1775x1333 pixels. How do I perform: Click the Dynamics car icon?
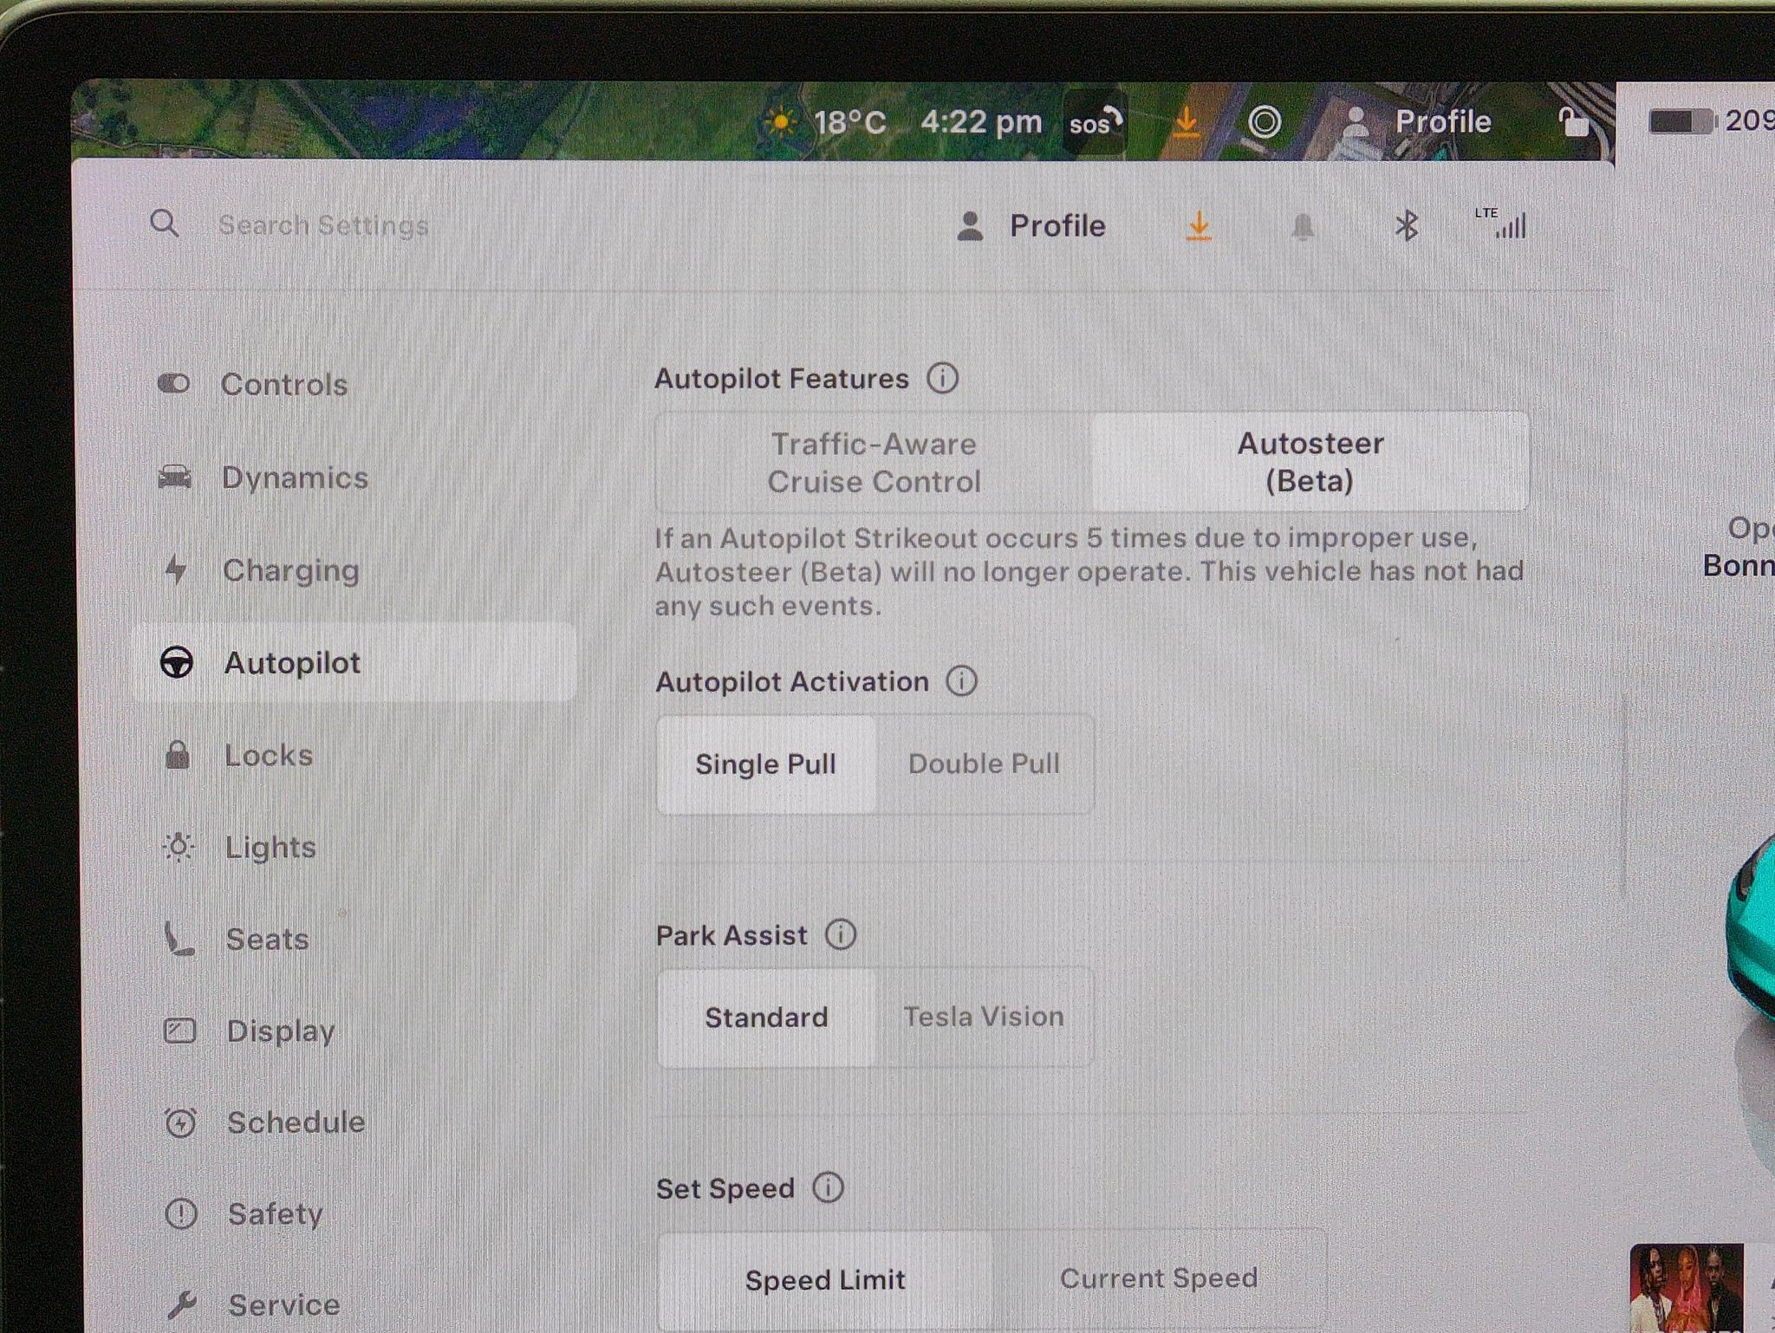click(174, 476)
